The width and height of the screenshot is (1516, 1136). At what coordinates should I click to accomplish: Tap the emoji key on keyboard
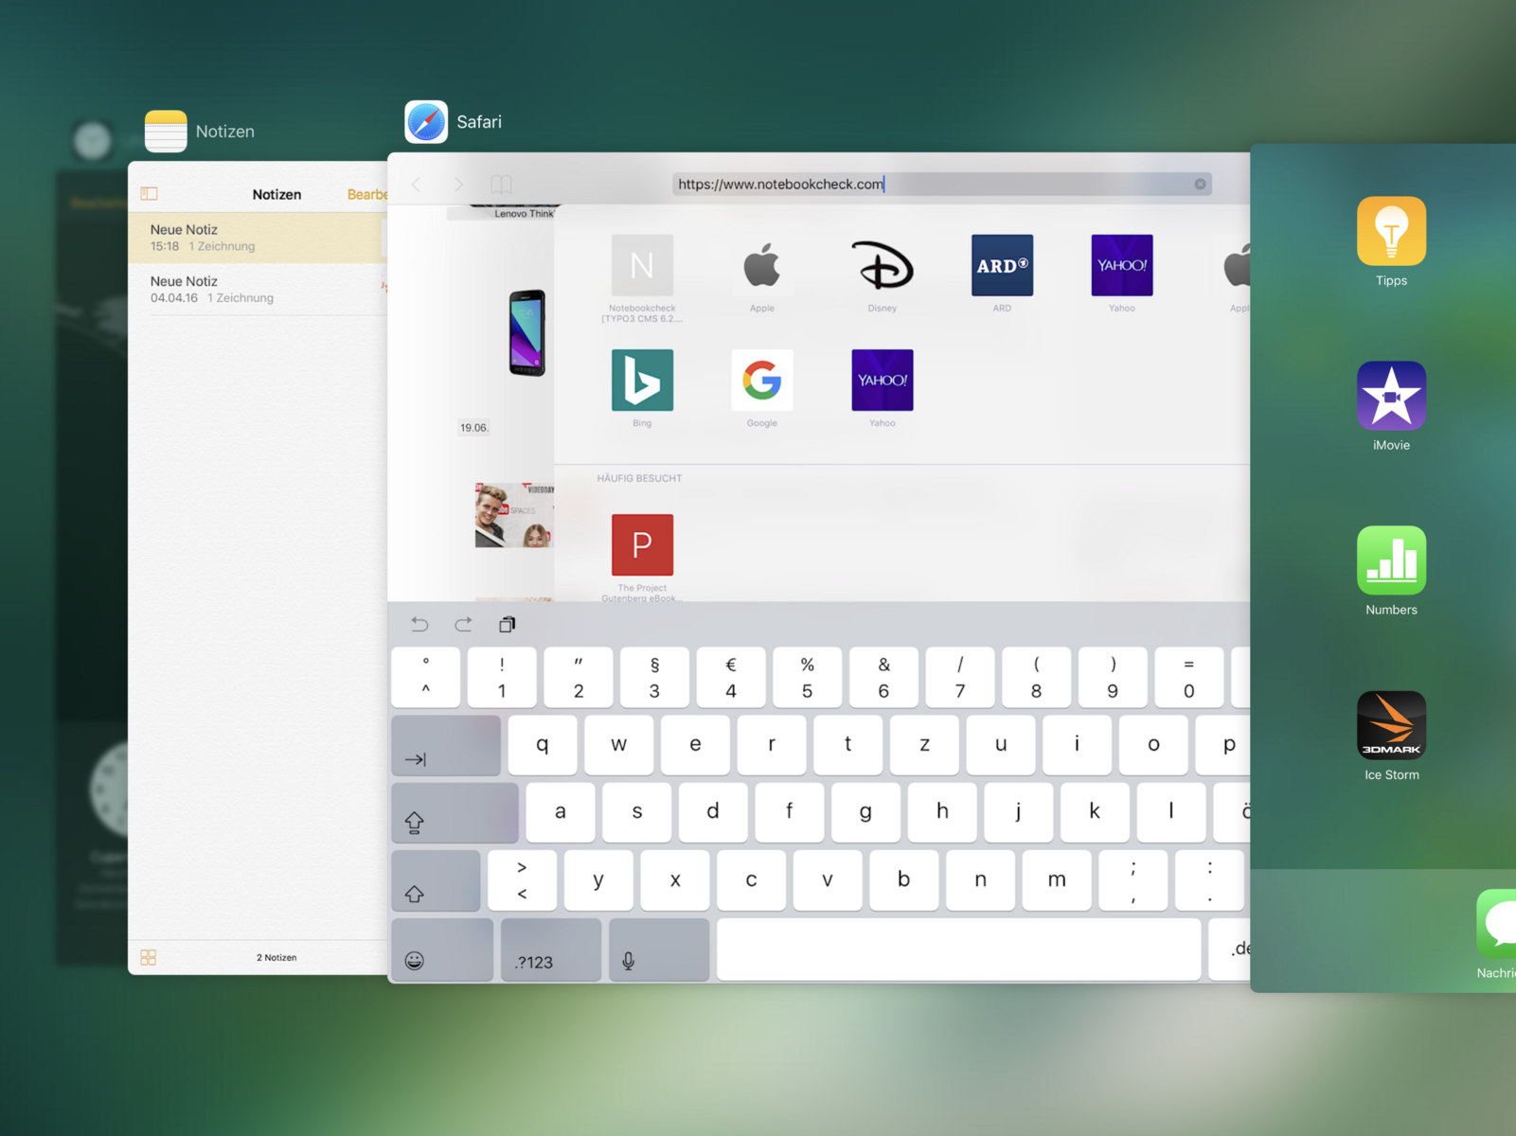(441, 950)
